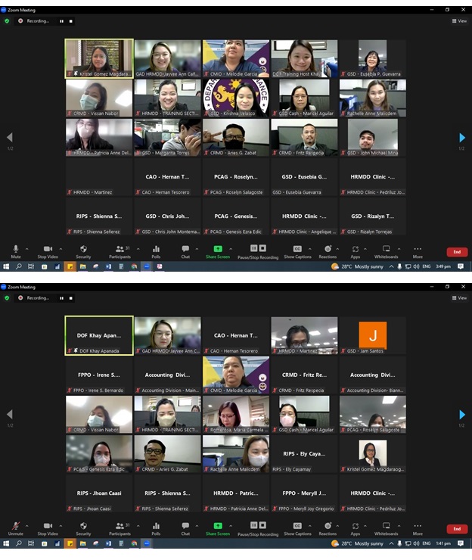Click green encryption shield in 3:49 pm meeting
The image size is (472, 560).
(7, 21)
